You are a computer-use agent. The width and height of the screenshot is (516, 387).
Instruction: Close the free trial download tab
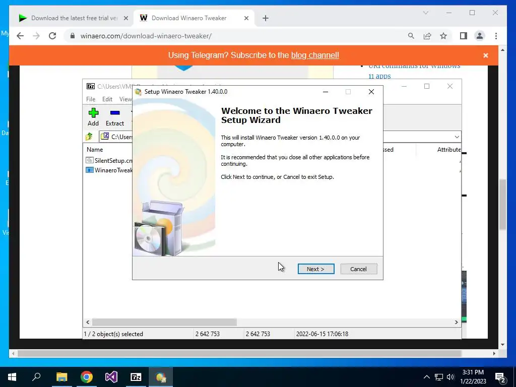pyautogui.click(x=125, y=18)
